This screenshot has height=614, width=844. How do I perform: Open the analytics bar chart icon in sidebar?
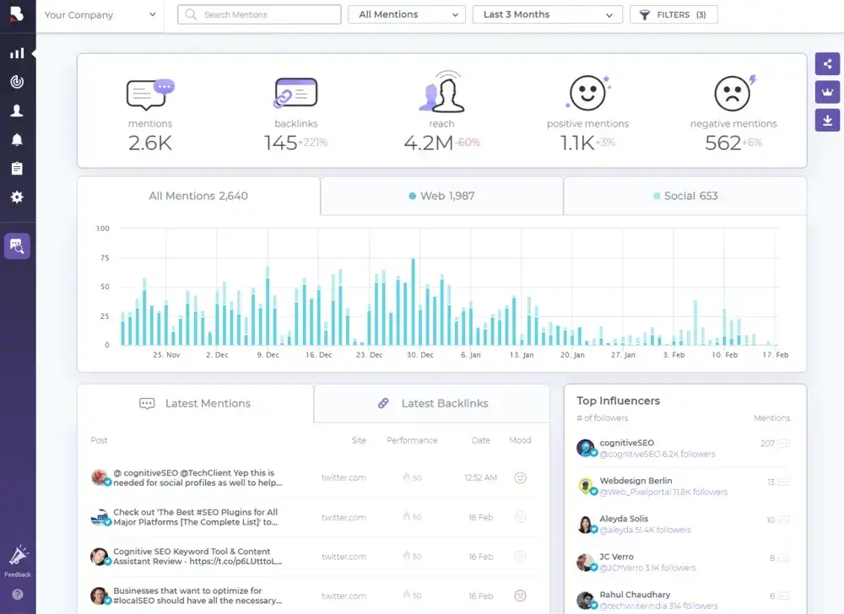[x=18, y=52]
